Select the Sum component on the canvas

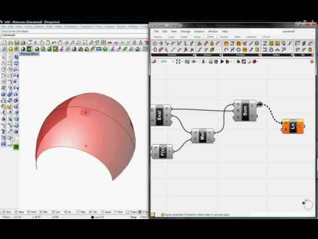point(245,110)
